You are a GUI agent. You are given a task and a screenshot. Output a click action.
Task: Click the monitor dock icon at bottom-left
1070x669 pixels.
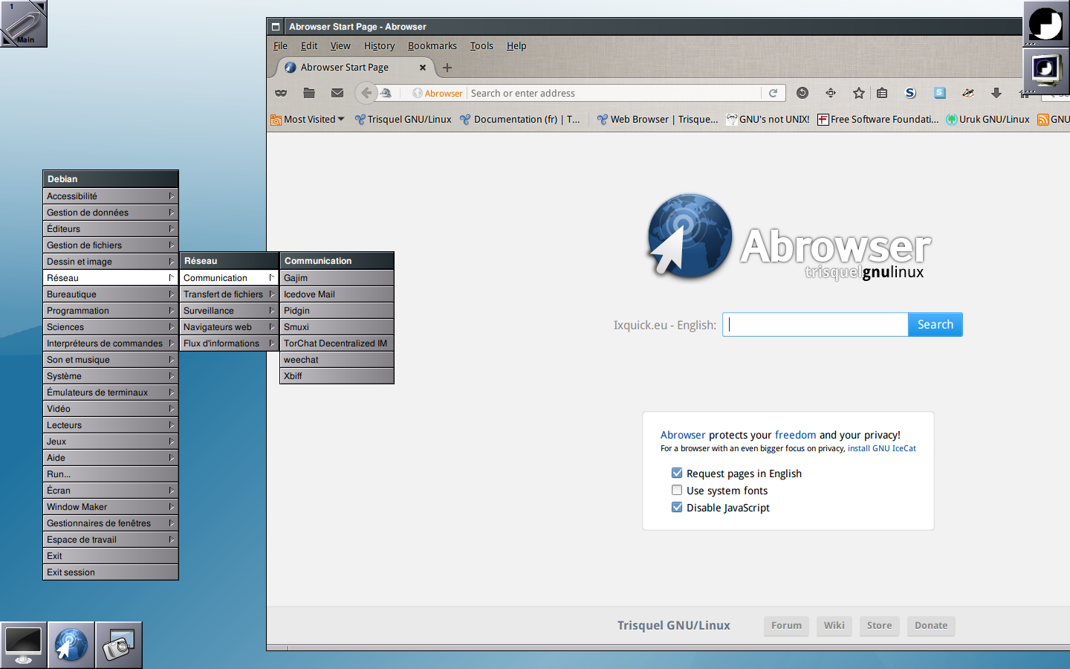24,645
